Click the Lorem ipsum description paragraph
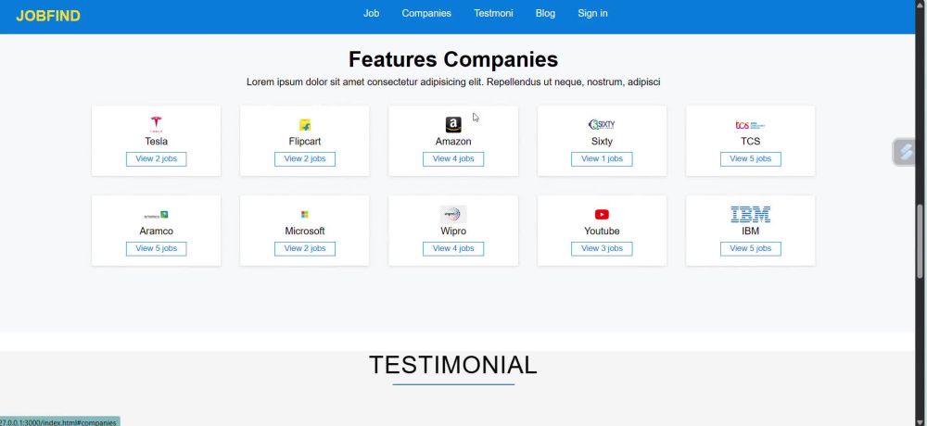The image size is (927, 426). click(x=453, y=82)
